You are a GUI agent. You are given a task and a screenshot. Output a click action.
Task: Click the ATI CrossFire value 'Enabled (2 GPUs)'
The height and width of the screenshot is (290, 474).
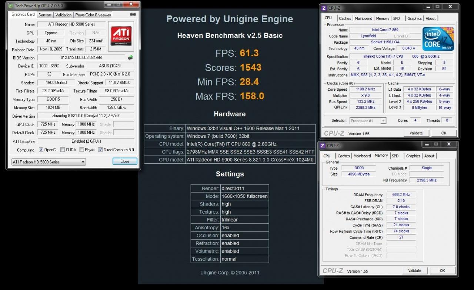coord(86,141)
